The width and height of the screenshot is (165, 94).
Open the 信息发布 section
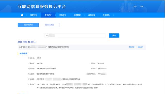[x=63, y=15]
